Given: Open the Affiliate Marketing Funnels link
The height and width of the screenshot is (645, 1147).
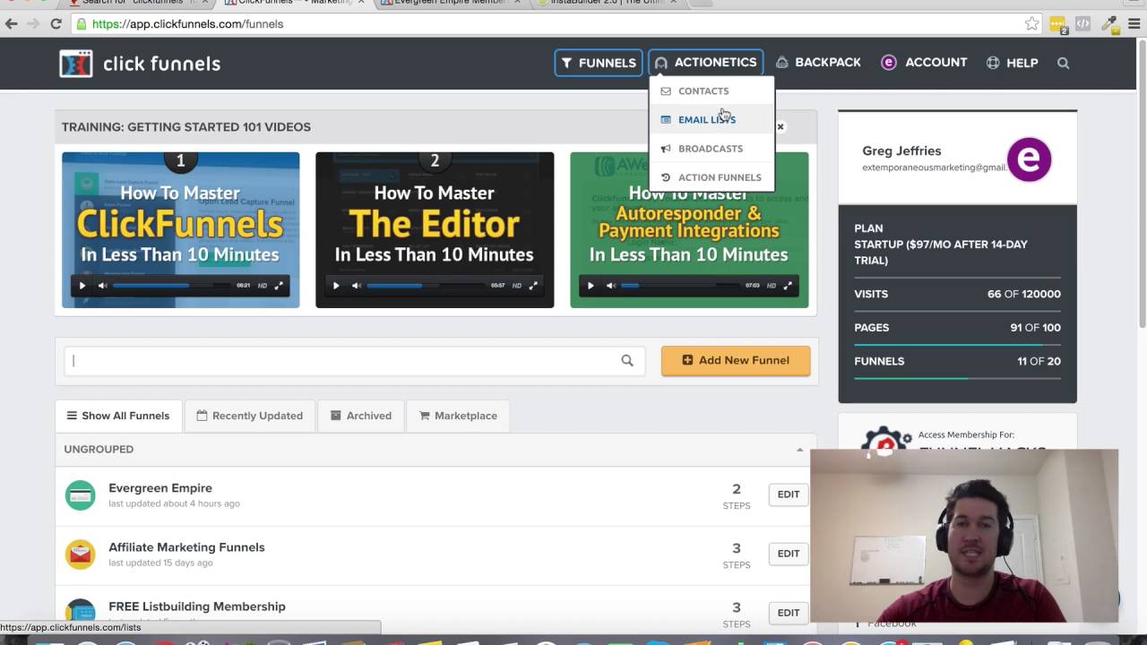Looking at the screenshot, I should tap(186, 547).
